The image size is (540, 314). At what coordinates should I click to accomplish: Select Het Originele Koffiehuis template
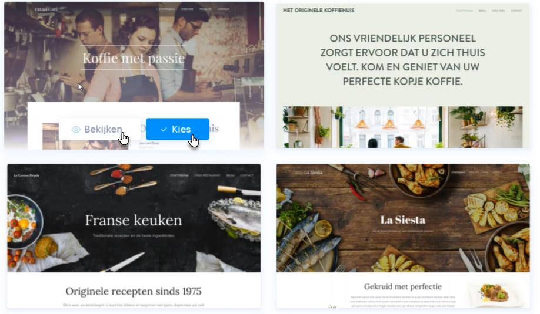[403, 76]
